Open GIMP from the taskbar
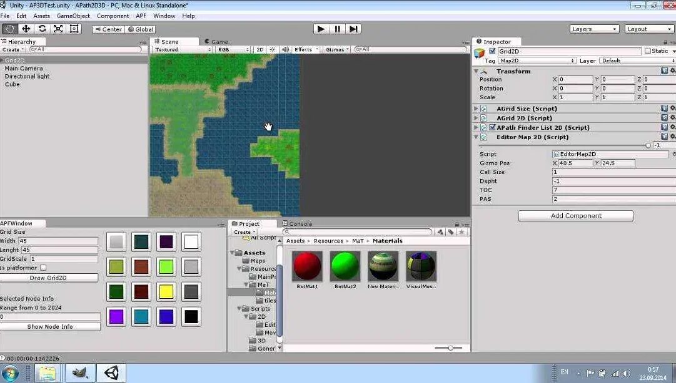The width and height of the screenshot is (676, 383). (80, 373)
